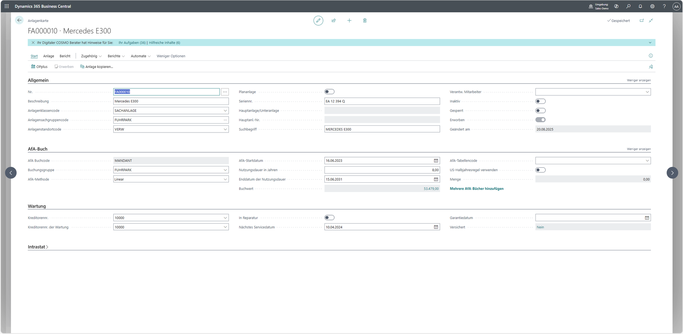Click the Seriennr. input field
Image resolution: width=683 pixels, height=334 pixels.
382,101
